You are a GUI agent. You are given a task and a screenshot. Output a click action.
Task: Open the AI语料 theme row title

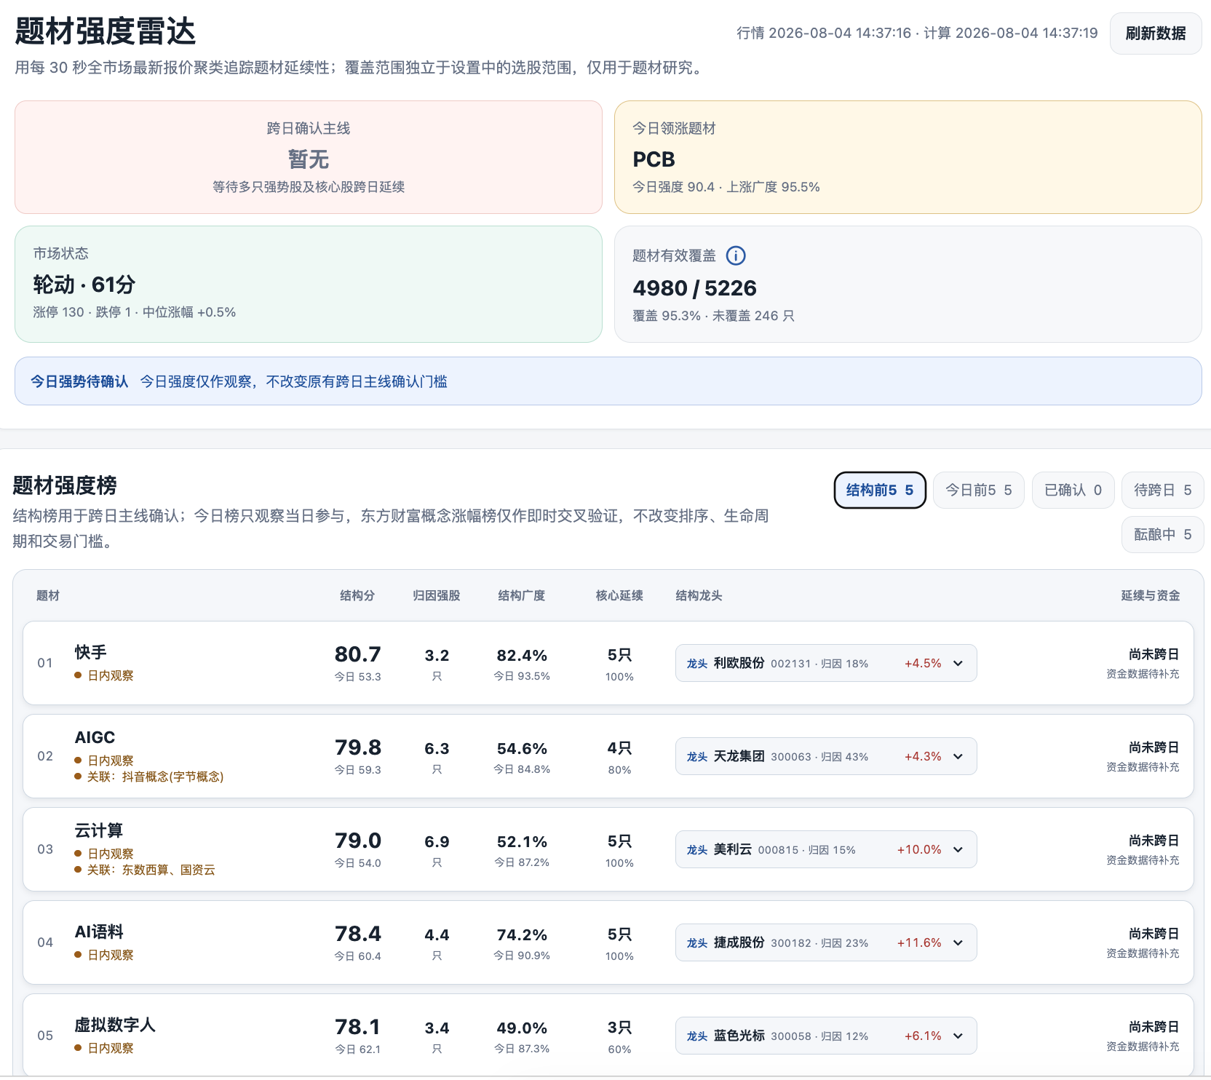point(99,932)
